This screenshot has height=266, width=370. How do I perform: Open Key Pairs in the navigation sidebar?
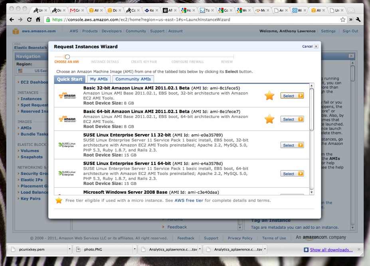30,199
